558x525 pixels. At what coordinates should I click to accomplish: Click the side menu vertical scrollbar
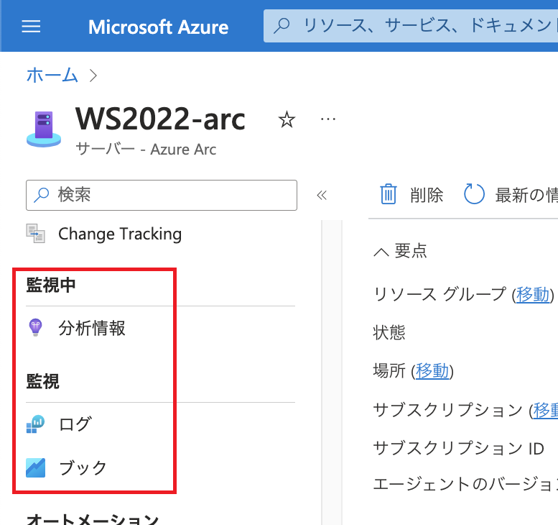[x=332, y=373]
